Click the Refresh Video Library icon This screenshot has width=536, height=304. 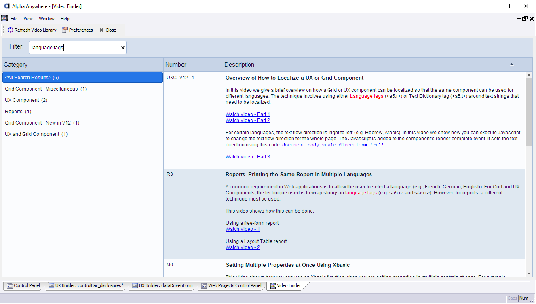(x=11, y=30)
